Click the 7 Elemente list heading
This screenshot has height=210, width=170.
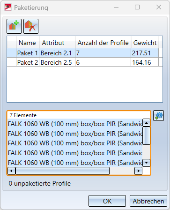point(23,115)
